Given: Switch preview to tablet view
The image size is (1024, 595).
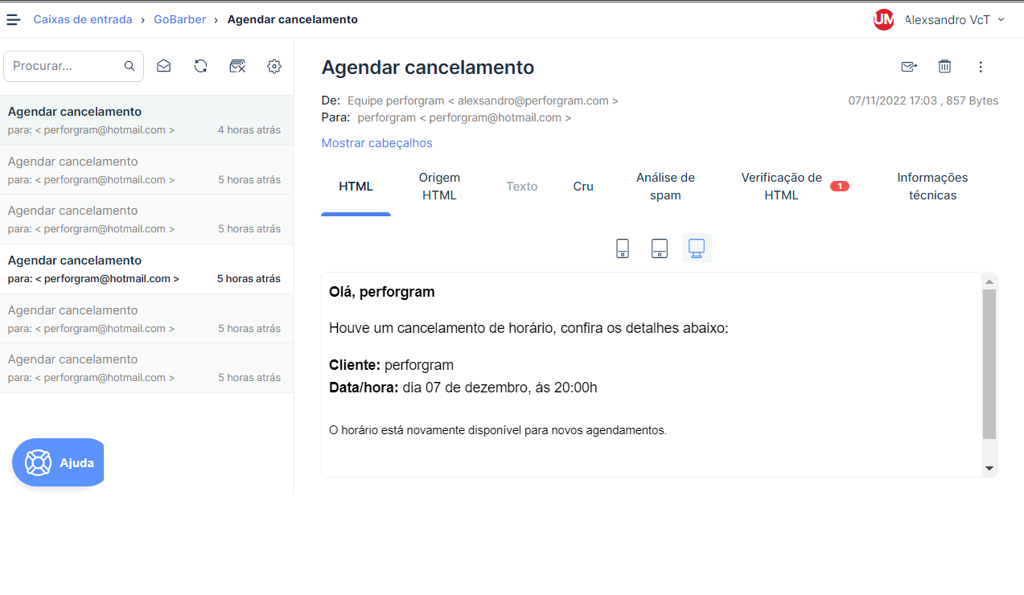Looking at the screenshot, I should [659, 248].
